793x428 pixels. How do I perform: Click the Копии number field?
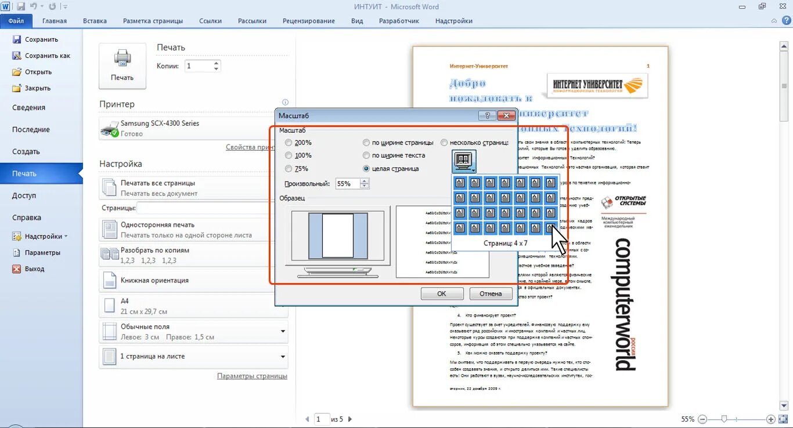click(x=199, y=66)
